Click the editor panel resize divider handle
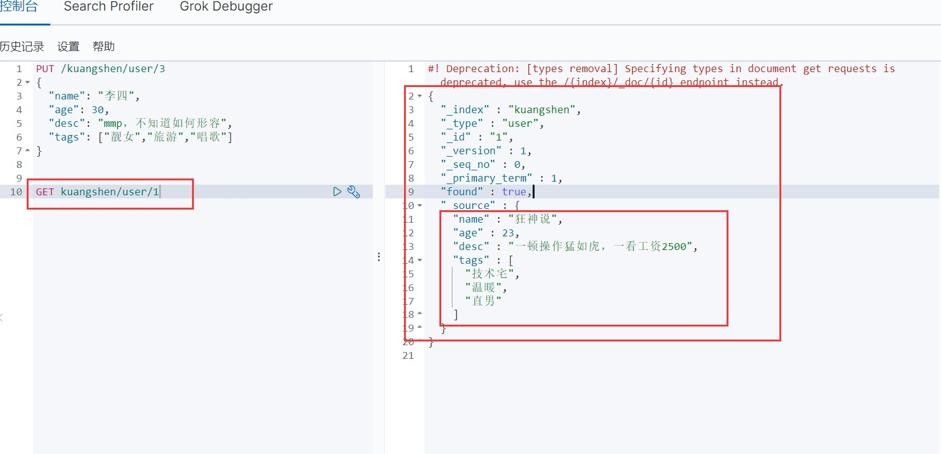The height and width of the screenshot is (454, 941). click(379, 257)
